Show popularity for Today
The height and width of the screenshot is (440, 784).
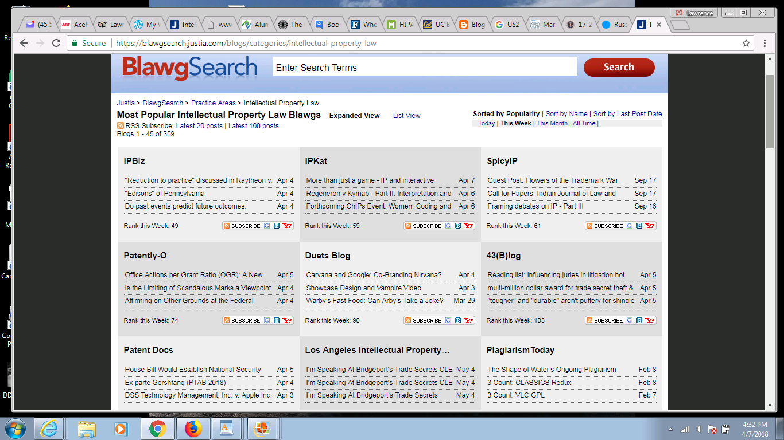coord(486,123)
